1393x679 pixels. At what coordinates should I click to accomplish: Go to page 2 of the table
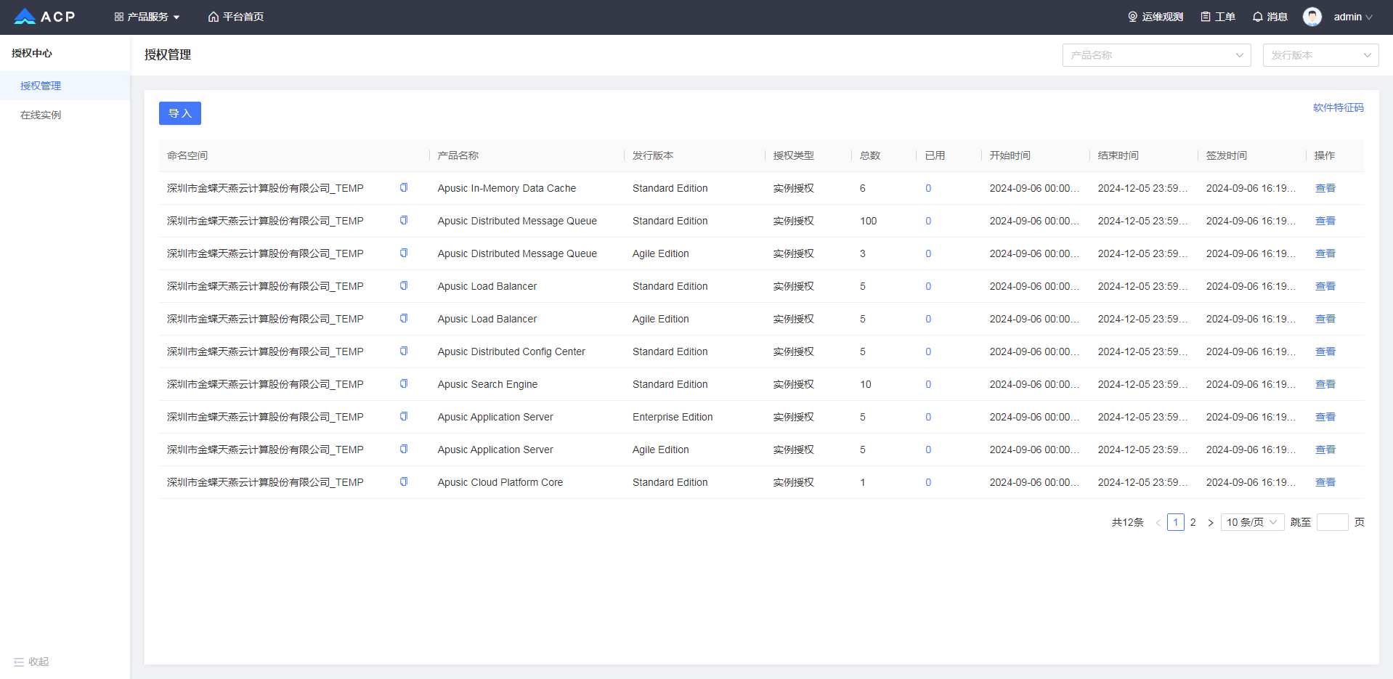[1193, 522]
